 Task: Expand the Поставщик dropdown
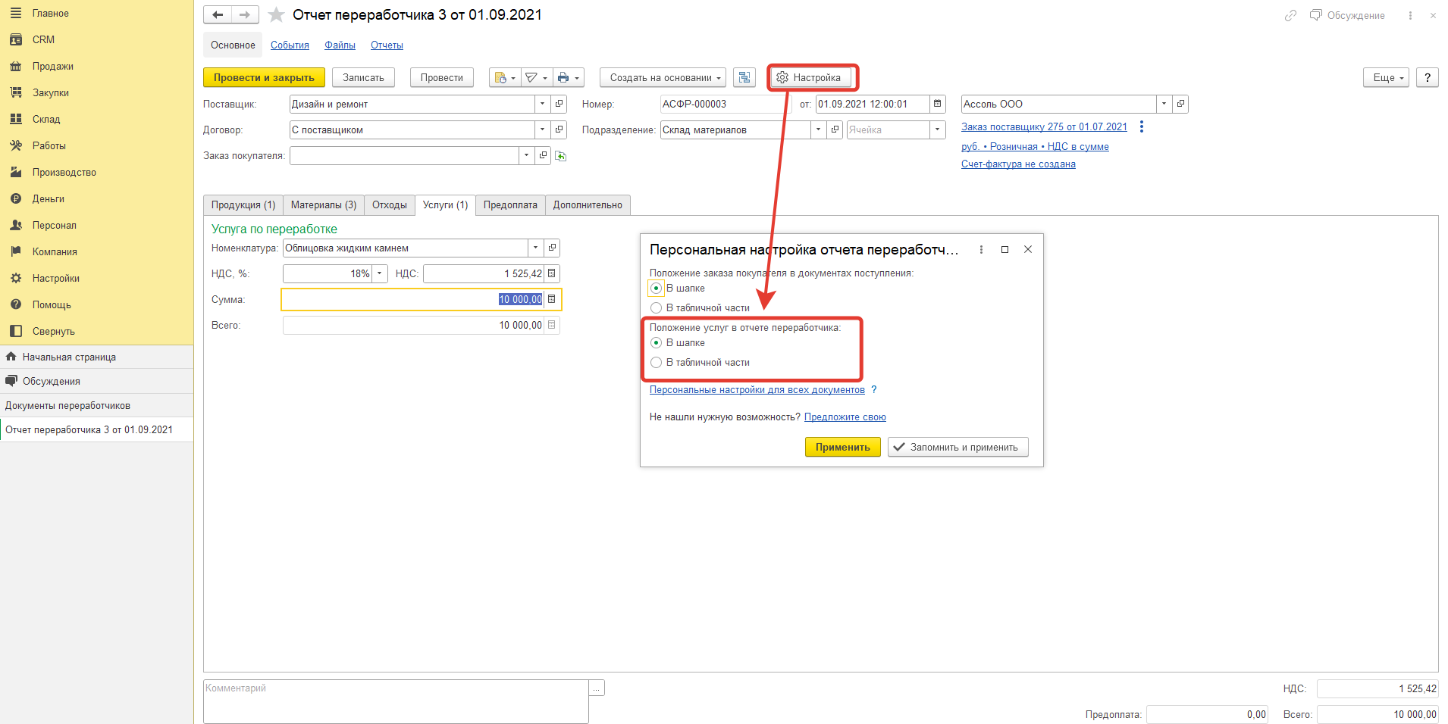coord(542,104)
